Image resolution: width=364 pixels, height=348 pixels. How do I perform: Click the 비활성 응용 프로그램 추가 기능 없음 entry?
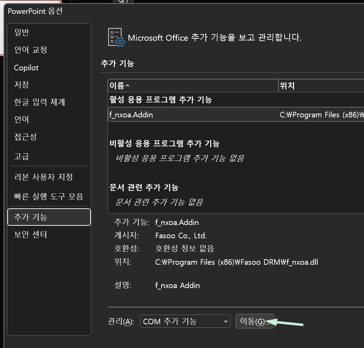[180, 158]
